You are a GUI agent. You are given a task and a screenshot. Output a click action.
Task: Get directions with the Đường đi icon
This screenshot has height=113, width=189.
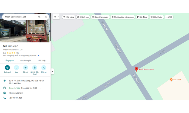7,68
